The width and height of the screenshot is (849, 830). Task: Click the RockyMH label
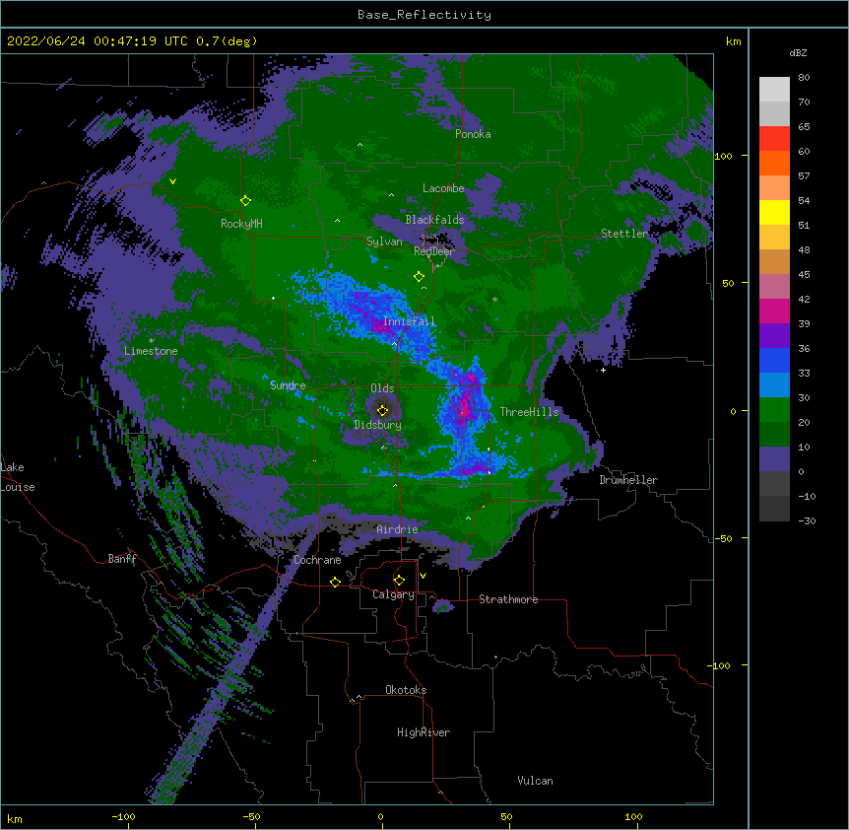tap(241, 224)
